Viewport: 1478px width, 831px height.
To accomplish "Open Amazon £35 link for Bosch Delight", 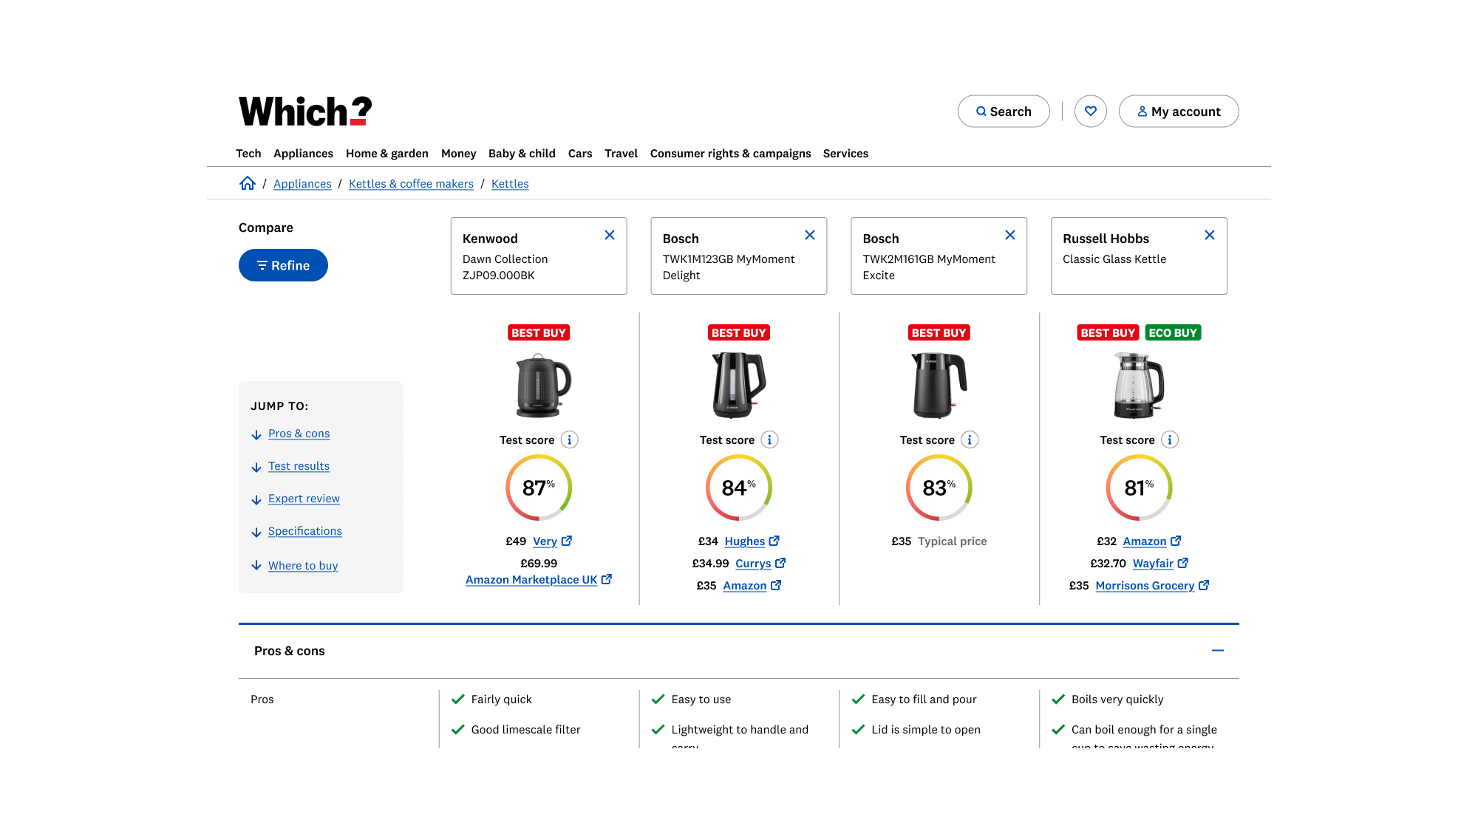I will point(752,586).
